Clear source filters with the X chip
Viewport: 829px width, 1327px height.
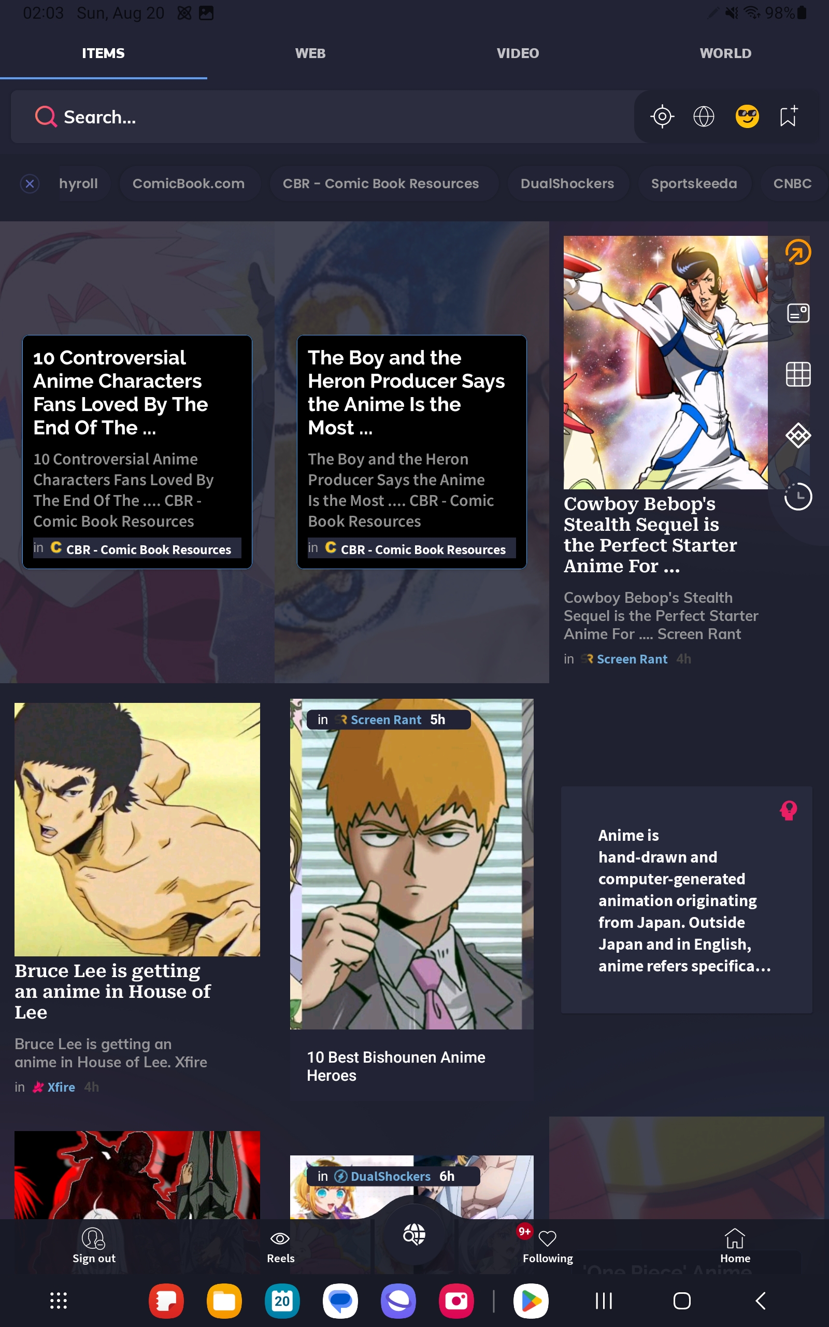pos(30,183)
